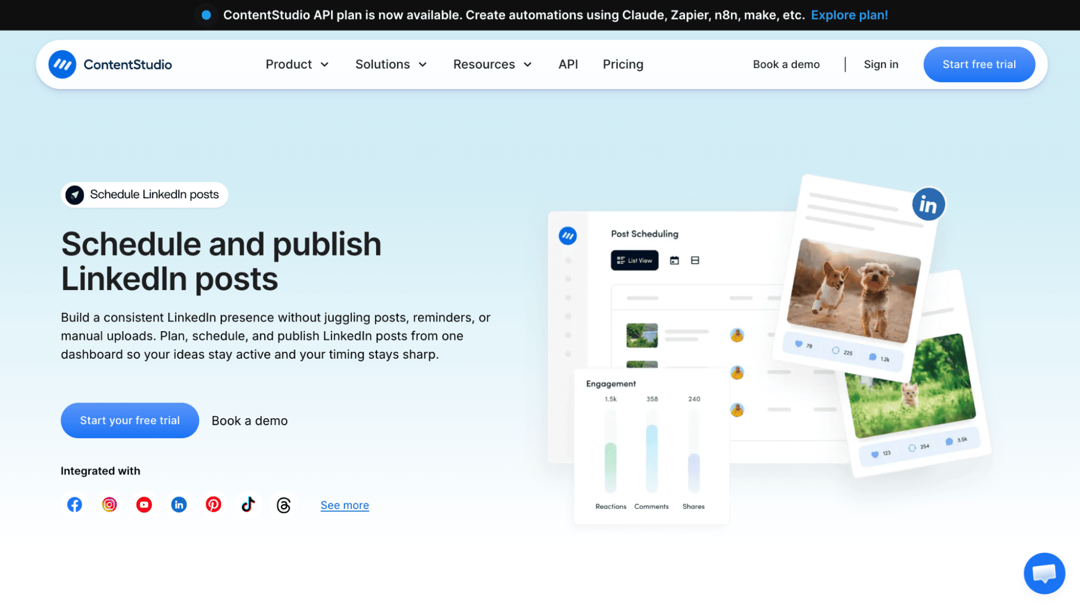Open the TikTok integration icon
The height and width of the screenshot is (610, 1080).
pos(248,505)
